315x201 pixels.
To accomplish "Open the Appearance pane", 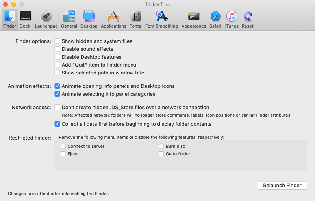I will coord(194,19).
